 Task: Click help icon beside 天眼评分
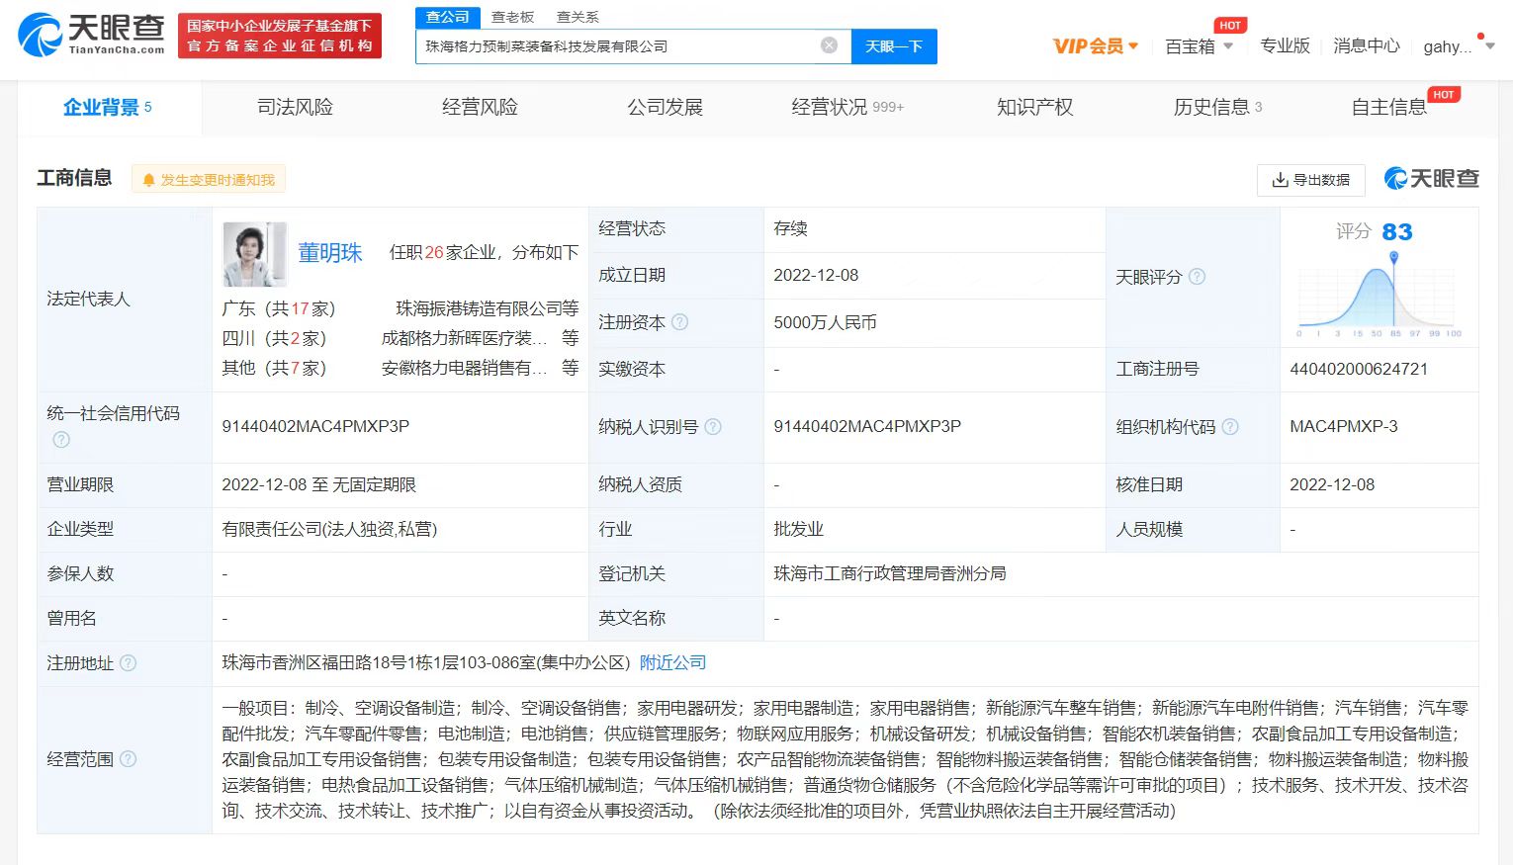point(1197,277)
